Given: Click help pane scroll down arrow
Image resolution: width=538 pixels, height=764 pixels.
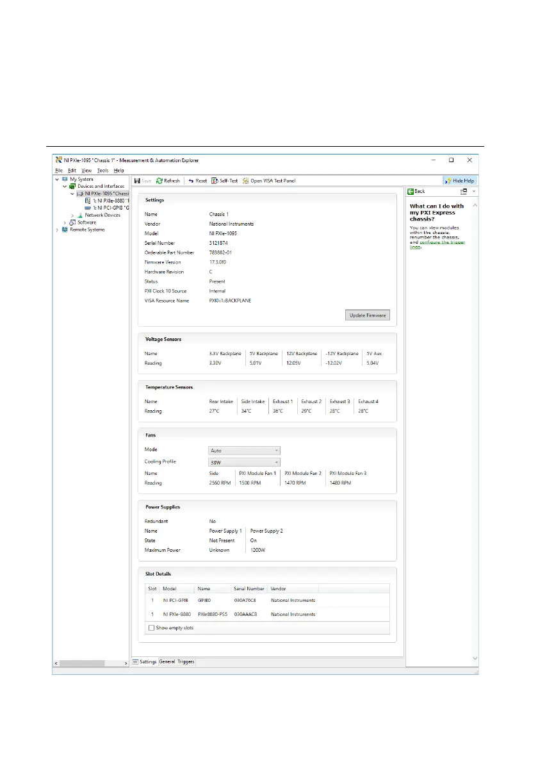Looking at the screenshot, I should 475,658.
